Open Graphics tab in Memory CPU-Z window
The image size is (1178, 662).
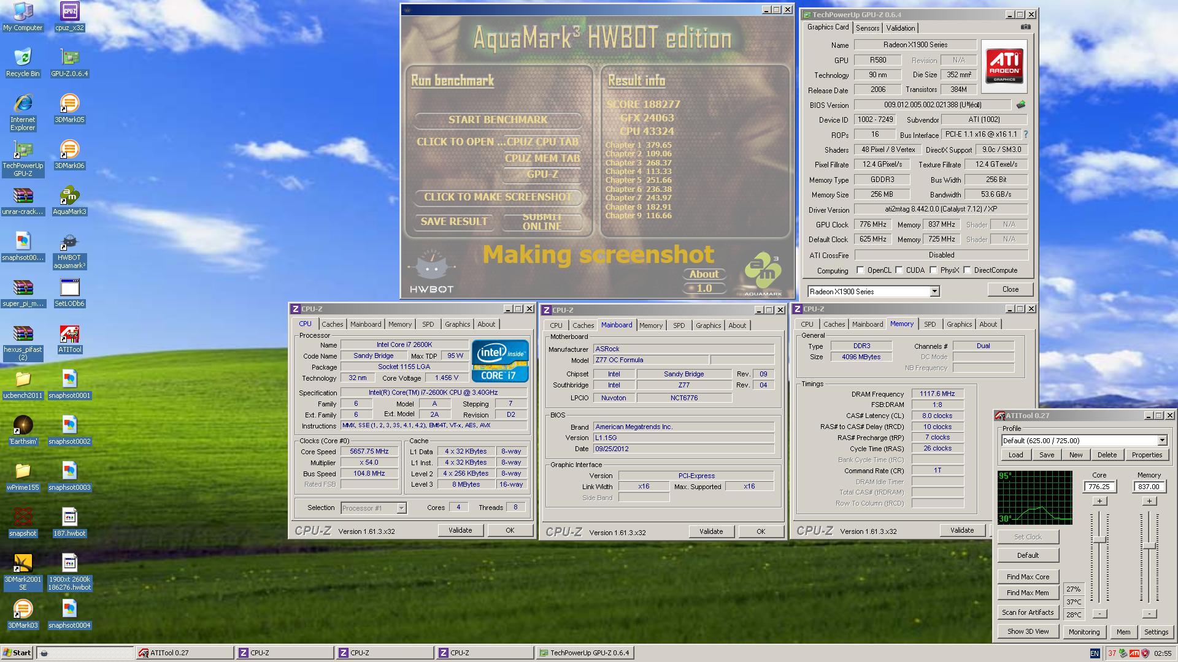(x=959, y=324)
